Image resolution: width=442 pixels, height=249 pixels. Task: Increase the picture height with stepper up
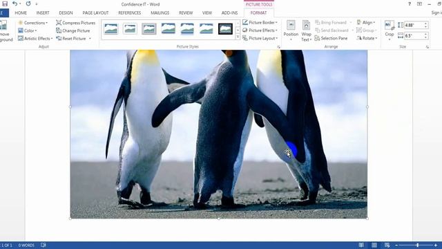coord(426,24)
